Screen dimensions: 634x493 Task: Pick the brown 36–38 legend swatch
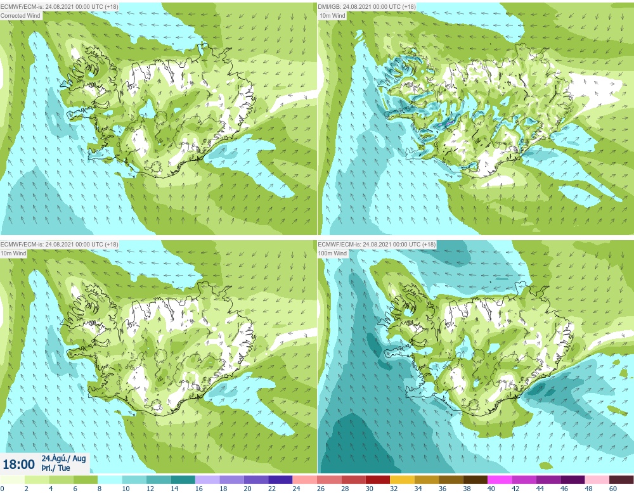[451, 480]
